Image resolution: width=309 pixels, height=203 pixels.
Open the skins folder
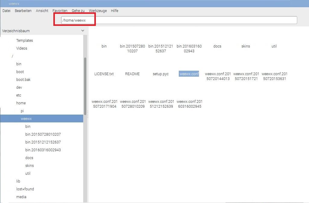245,46
